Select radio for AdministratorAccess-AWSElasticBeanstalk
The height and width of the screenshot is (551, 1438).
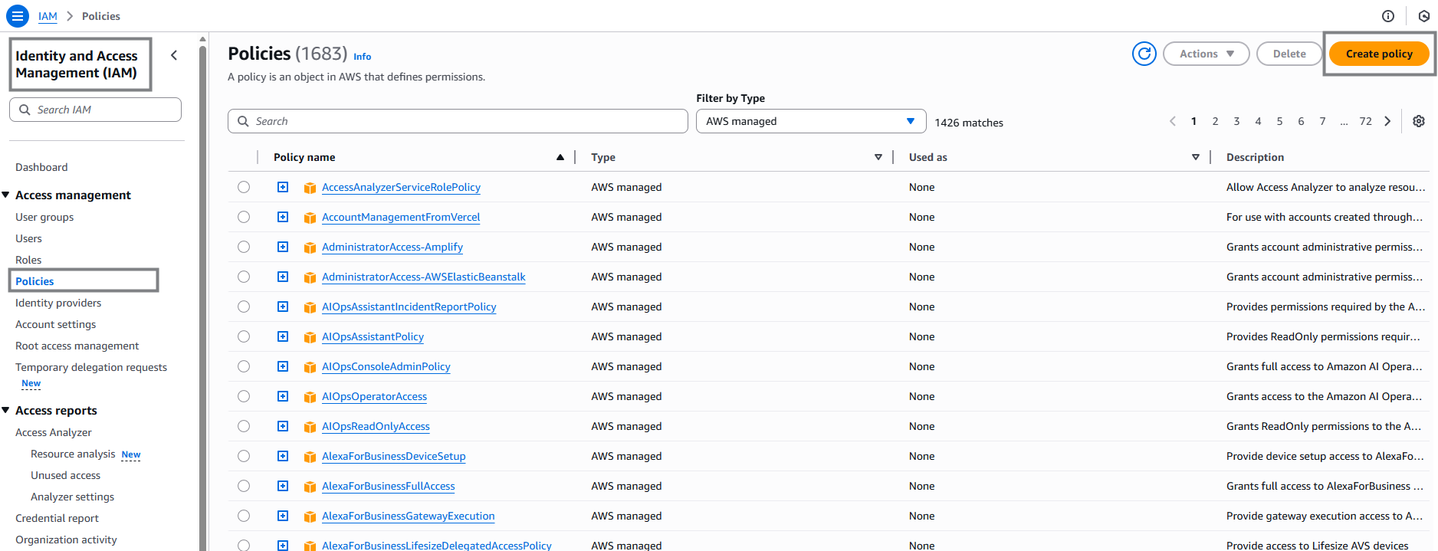[x=244, y=277]
